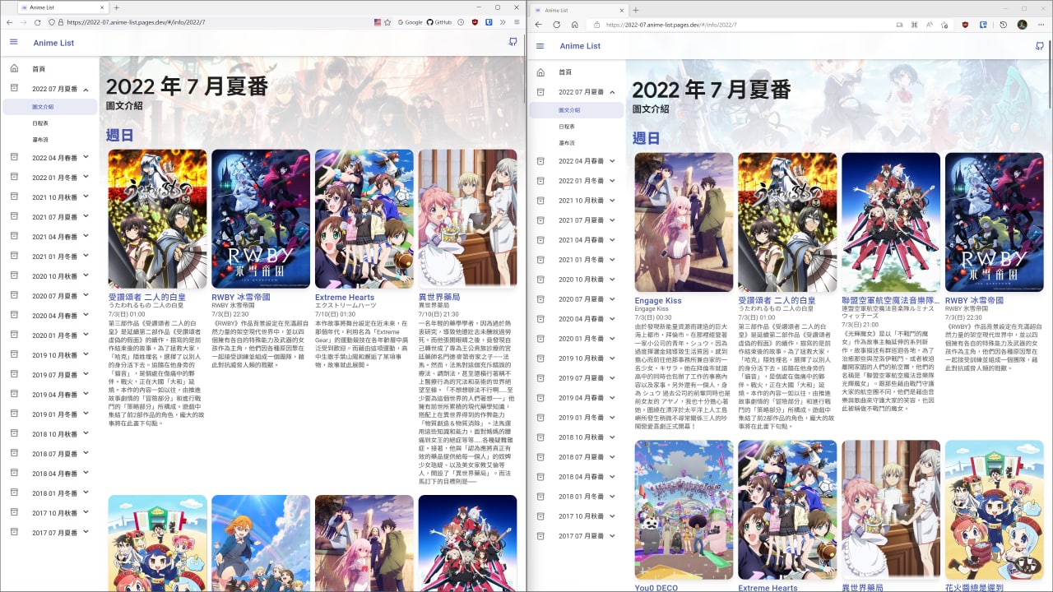The height and width of the screenshot is (592, 1053).
Task: Open Edge Settings and more menu
Action: [x=1041, y=25]
